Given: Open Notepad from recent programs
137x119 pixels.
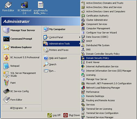Looking at the screenshot, I should click(x=12, y=66).
